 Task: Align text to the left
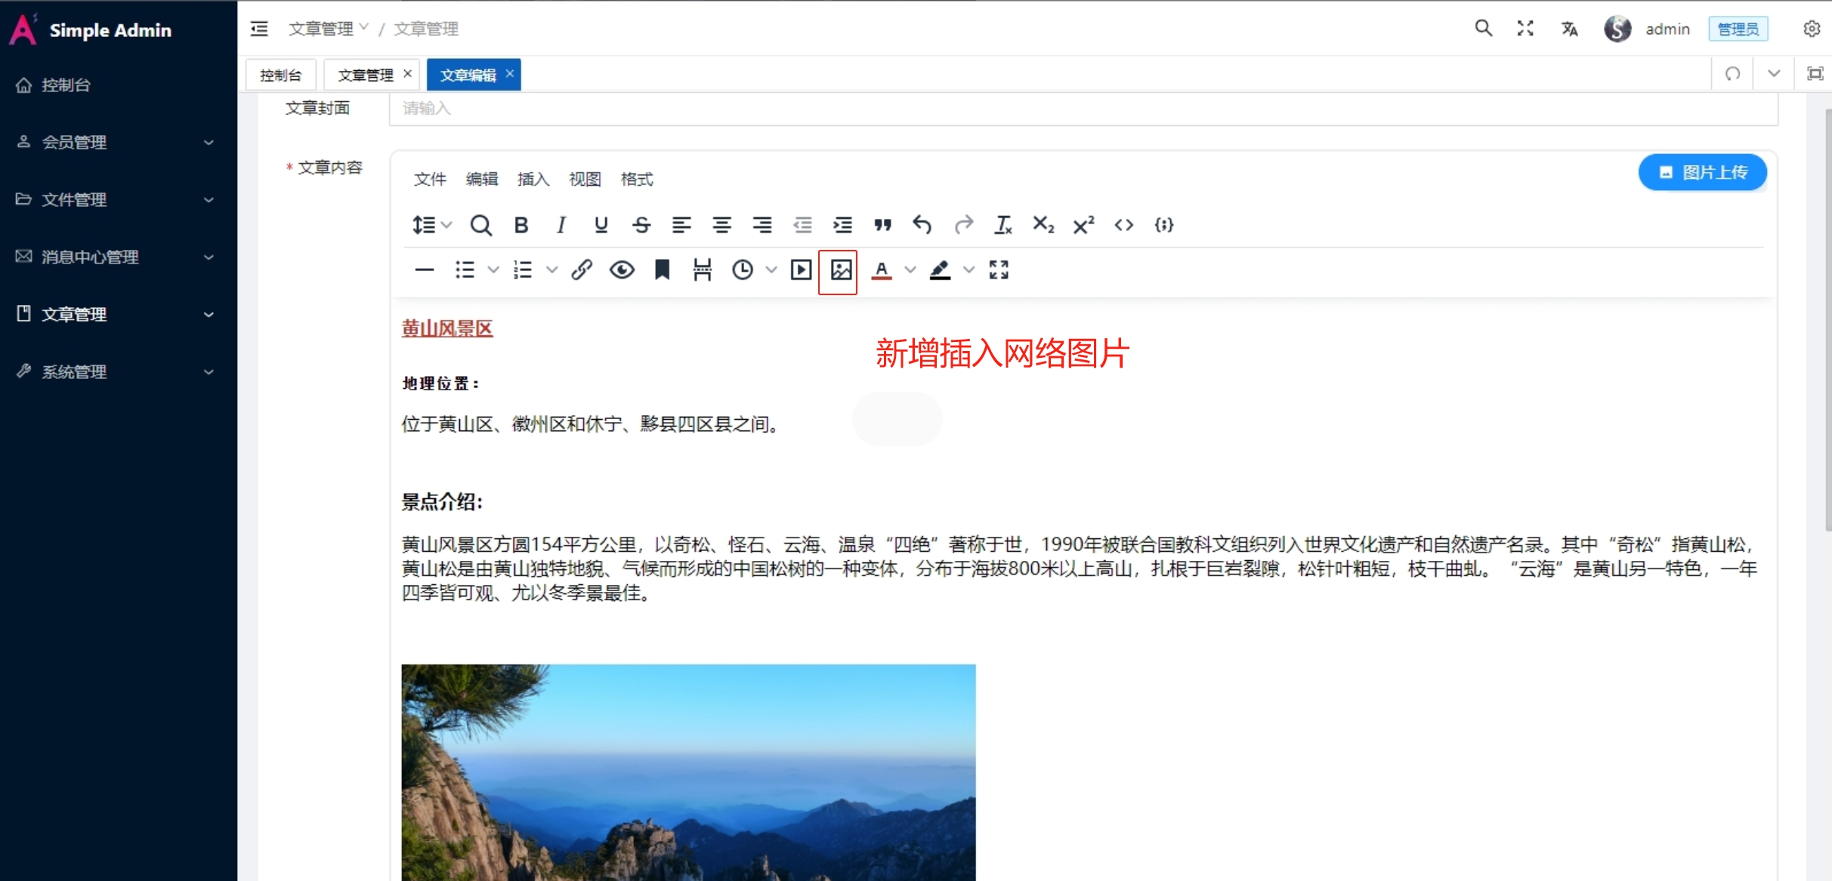pyautogui.click(x=681, y=225)
